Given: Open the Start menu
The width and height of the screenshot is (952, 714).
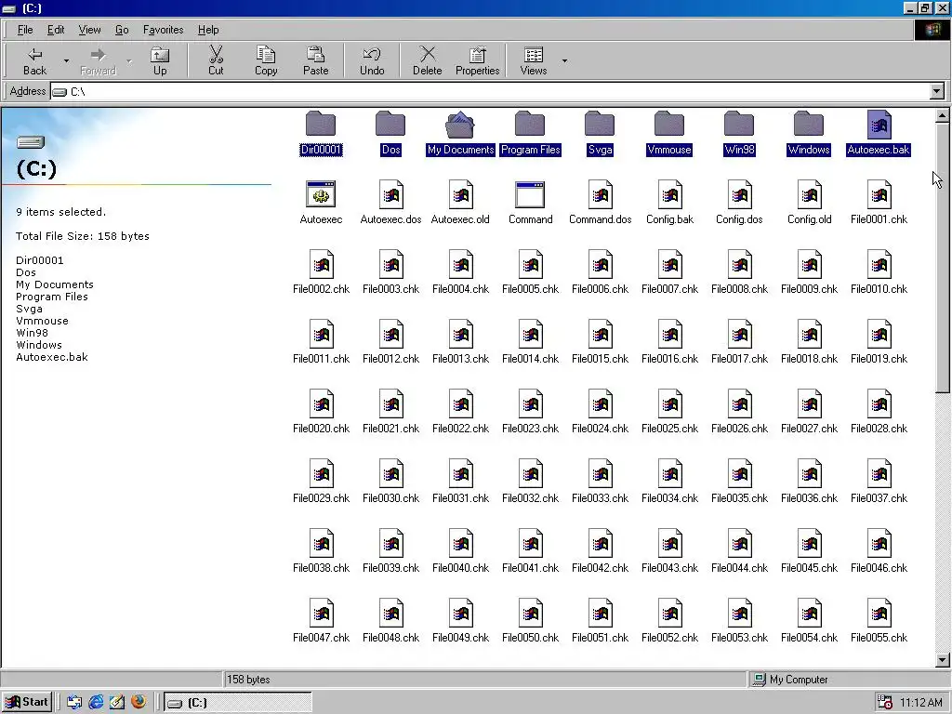Looking at the screenshot, I should pyautogui.click(x=27, y=703).
